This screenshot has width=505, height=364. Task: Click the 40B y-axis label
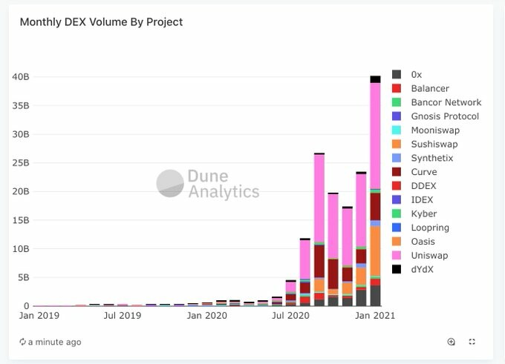(21, 77)
